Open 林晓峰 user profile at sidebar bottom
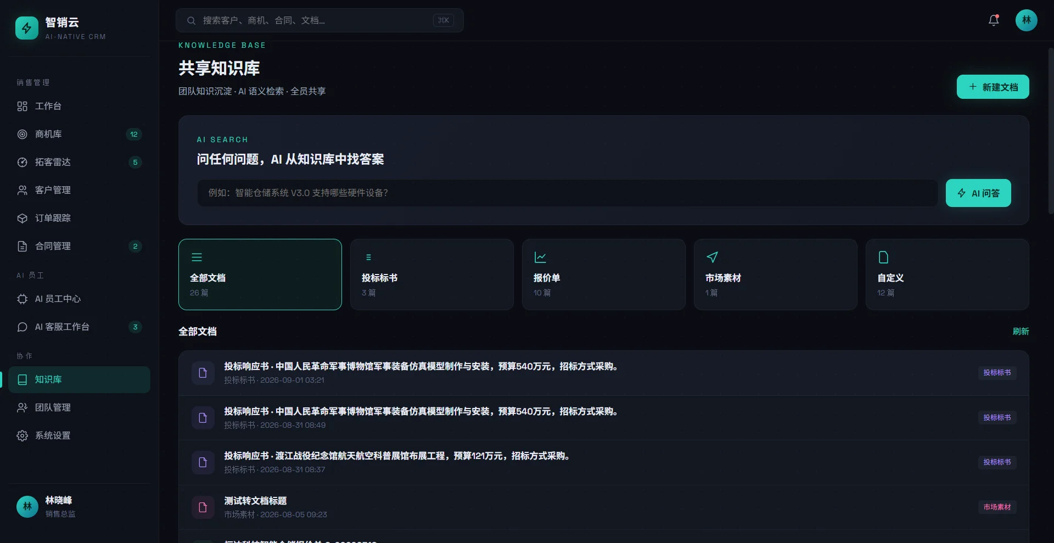Screen dimensions: 1054x543 pos(79,507)
